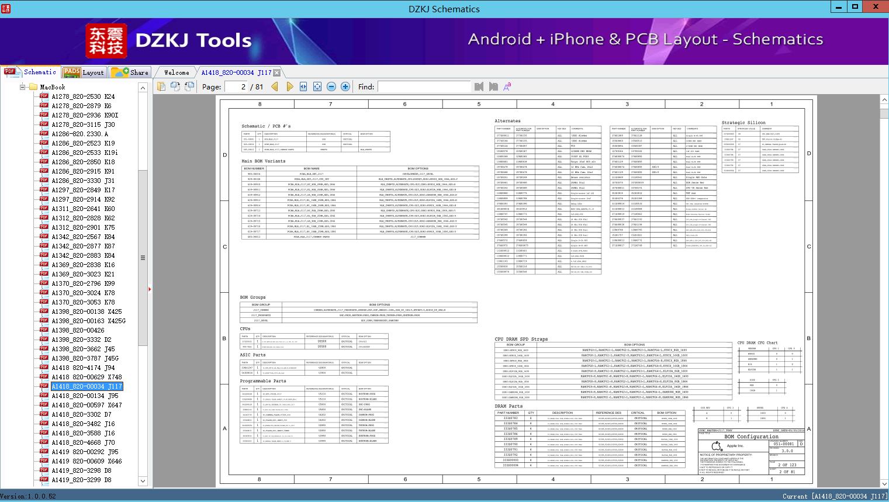This screenshot has height=502, width=889.
Task: Document viewer scroll up arrow
Action: click(884, 101)
